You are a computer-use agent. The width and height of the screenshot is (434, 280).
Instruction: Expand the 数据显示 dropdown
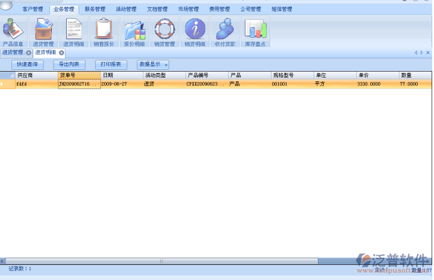[x=153, y=64]
